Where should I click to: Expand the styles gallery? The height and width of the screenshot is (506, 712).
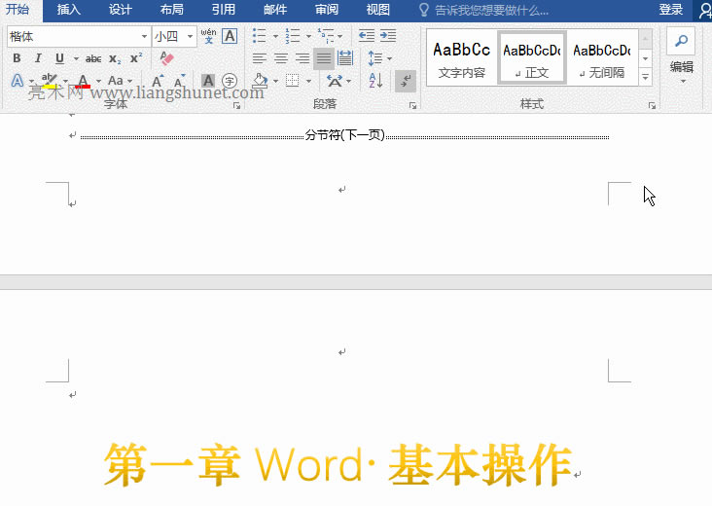coord(645,77)
